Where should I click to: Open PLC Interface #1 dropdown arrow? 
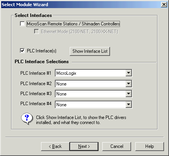pos(128,73)
